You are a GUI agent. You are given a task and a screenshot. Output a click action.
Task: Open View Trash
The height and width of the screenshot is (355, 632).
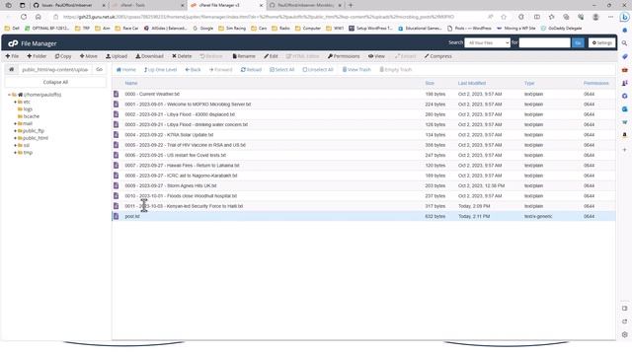tap(356, 70)
